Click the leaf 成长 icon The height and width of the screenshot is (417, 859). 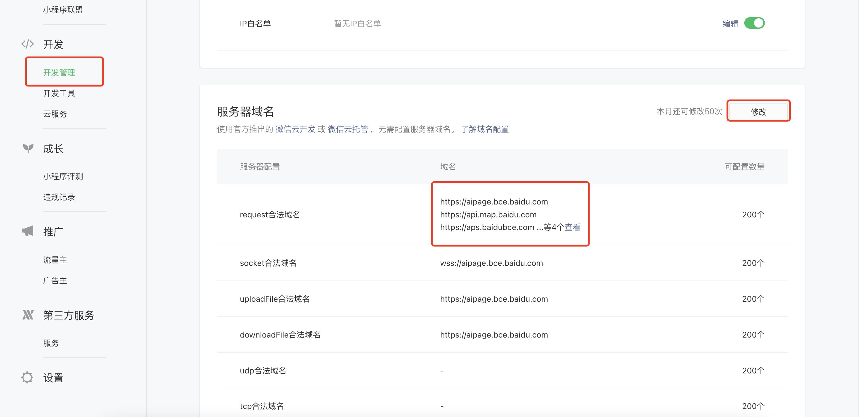click(28, 148)
